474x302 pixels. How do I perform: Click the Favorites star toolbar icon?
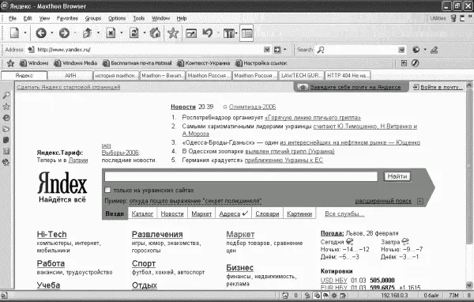(173, 32)
